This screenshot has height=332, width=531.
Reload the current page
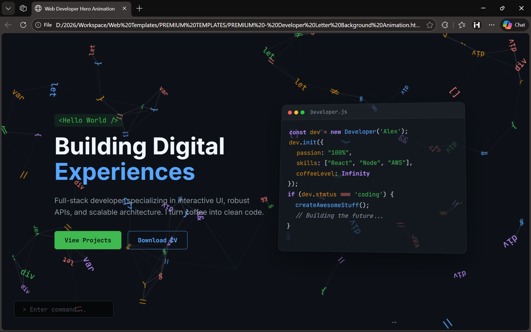coord(23,25)
